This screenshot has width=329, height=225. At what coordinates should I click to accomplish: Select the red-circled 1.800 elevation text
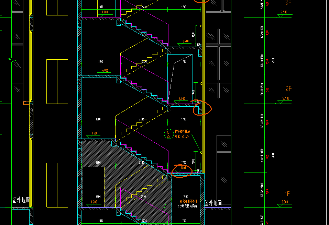pos(183,168)
